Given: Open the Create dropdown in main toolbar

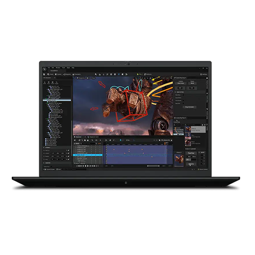Looking at the screenshot, I should 50,74.
